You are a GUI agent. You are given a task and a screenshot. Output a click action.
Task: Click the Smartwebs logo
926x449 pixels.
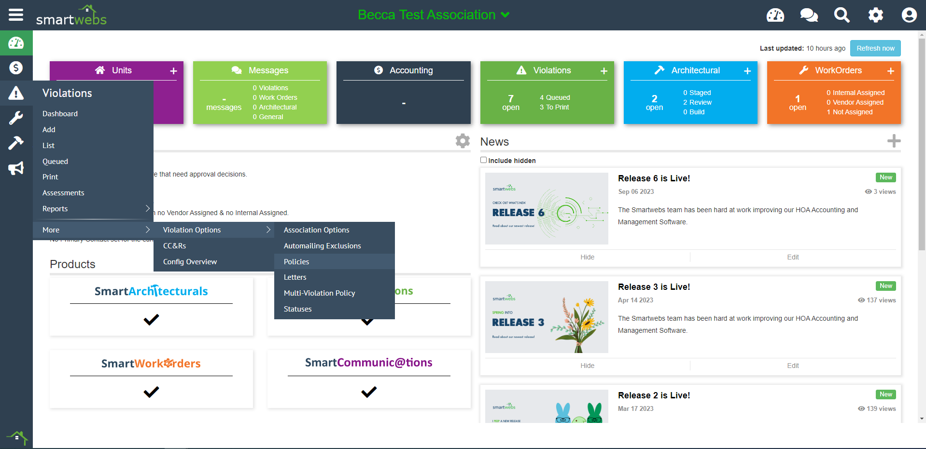click(71, 15)
